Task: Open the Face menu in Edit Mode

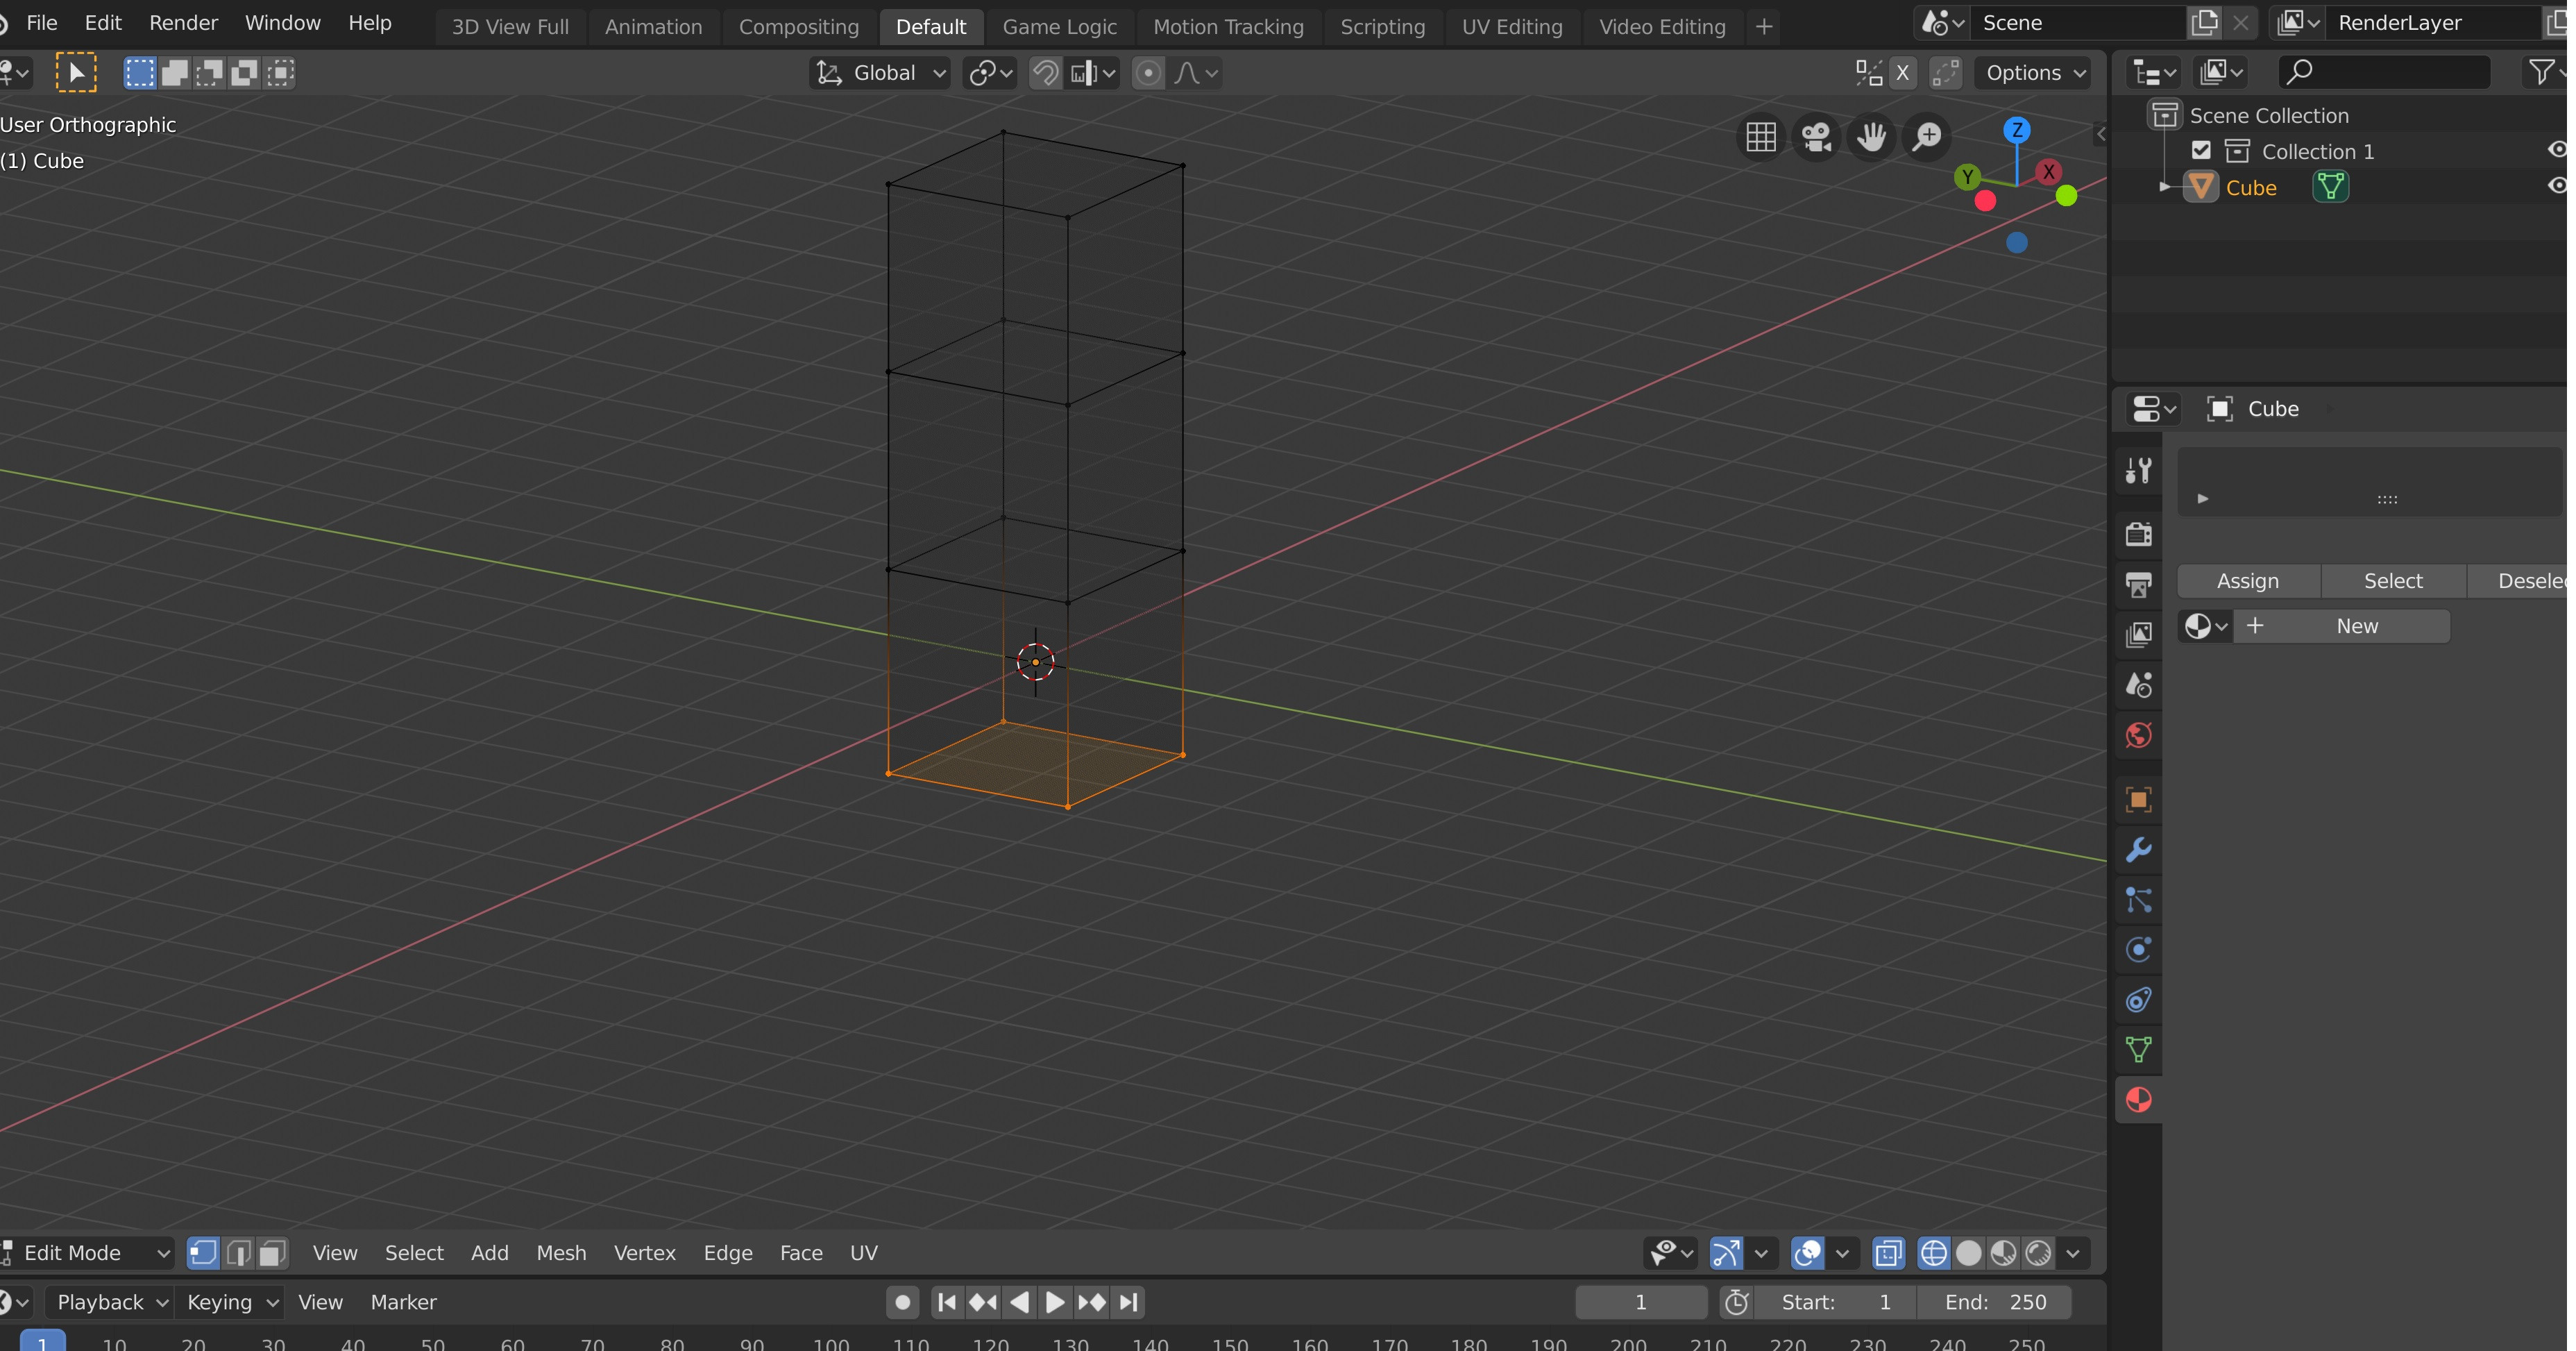Action: pyautogui.click(x=799, y=1252)
